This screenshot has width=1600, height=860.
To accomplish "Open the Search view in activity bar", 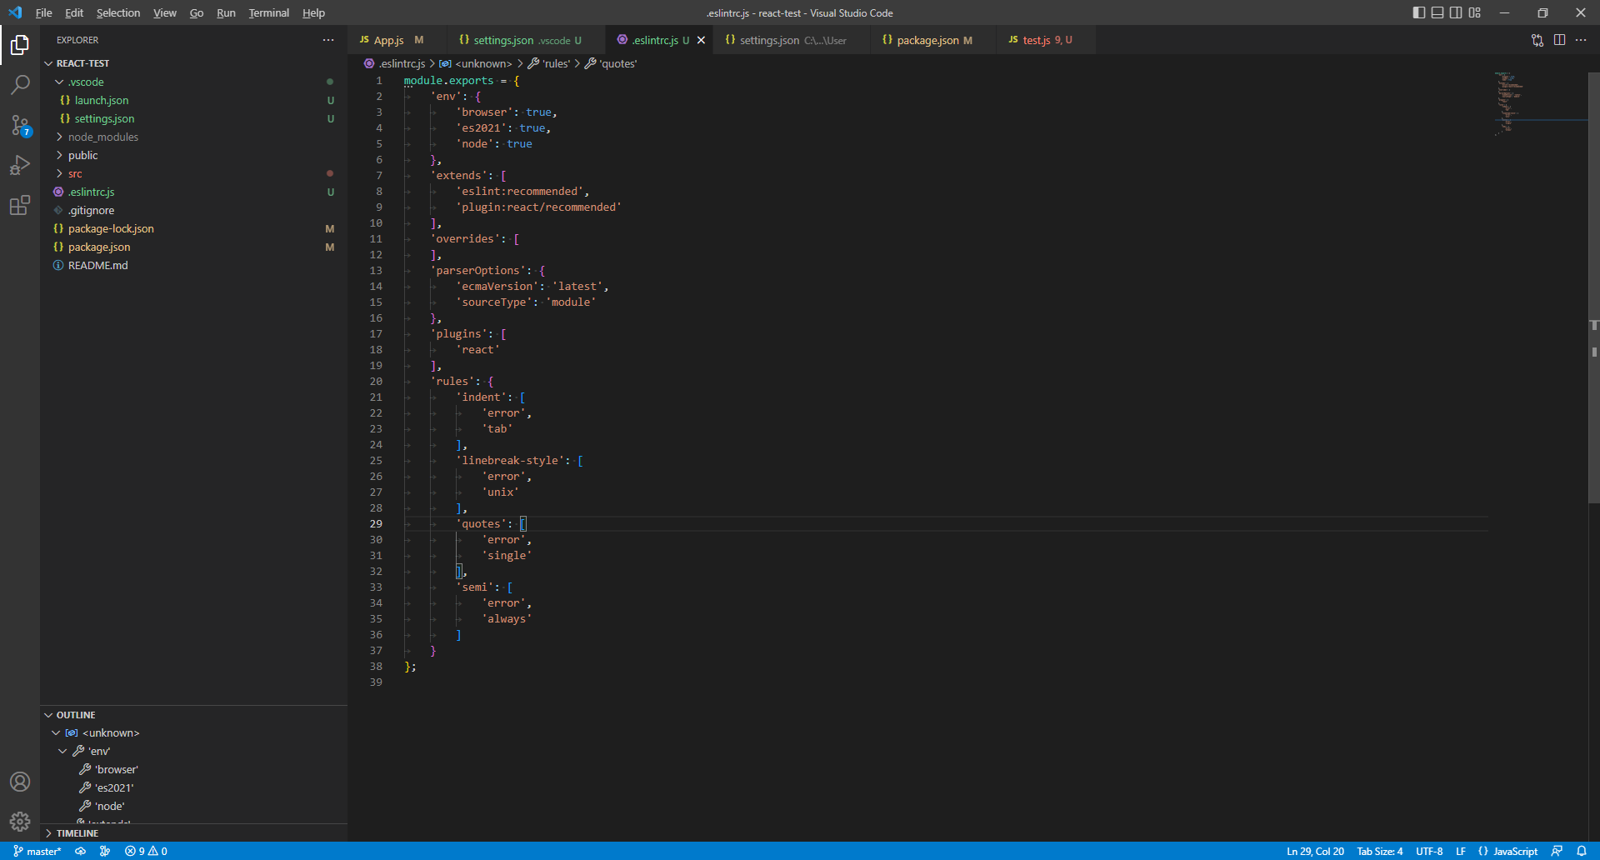I will [20, 85].
